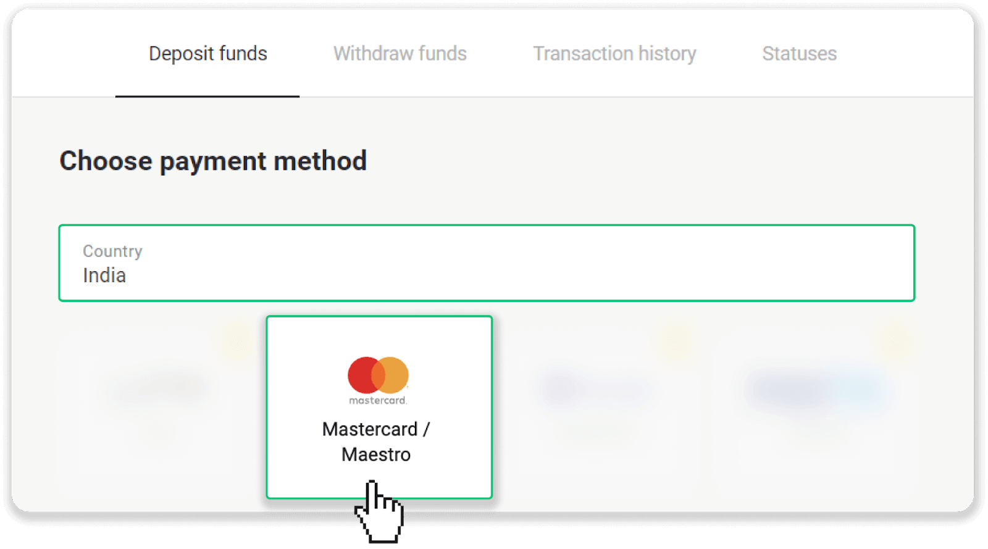Pick the blurred payment tile right of Mastercard
Viewport: 988px width, 549px height.
[x=597, y=408]
